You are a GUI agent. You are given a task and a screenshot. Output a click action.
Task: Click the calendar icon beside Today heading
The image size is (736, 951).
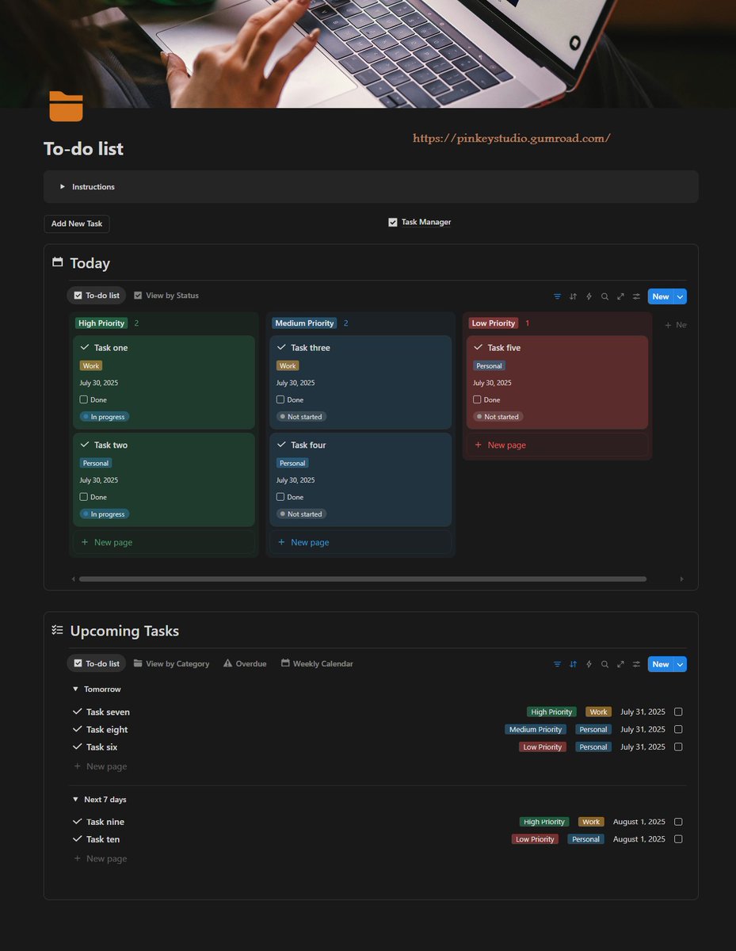pos(57,262)
